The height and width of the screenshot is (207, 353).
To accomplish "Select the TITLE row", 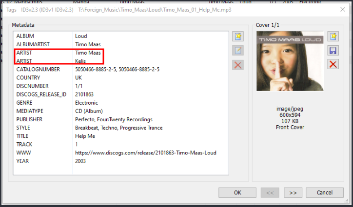I will [x=121, y=136].
